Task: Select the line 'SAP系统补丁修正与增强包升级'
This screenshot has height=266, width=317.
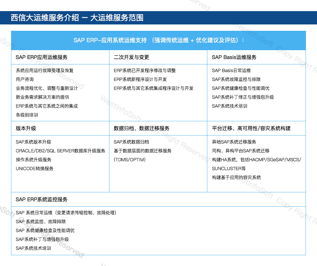Action: click(x=243, y=97)
